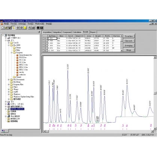
Task: Click the chart's vertical scrollbar thumb
Action: [x=155, y=93]
